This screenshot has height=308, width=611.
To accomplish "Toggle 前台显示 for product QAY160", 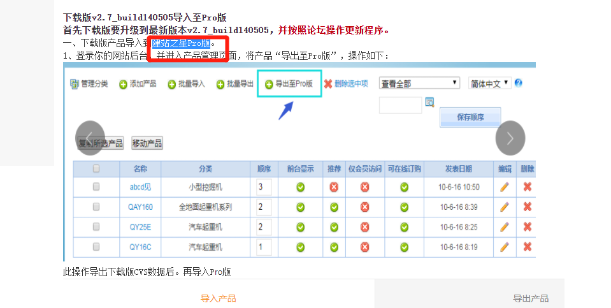I will [x=301, y=207].
